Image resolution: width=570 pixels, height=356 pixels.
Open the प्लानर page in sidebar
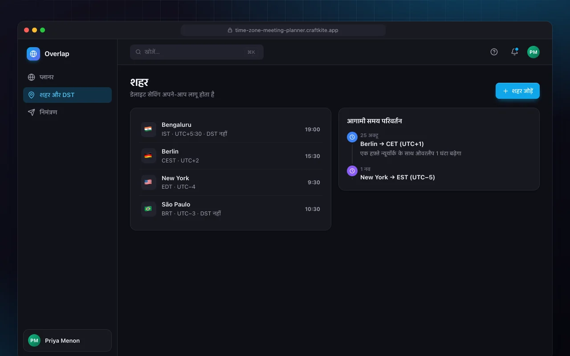point(67,77)
